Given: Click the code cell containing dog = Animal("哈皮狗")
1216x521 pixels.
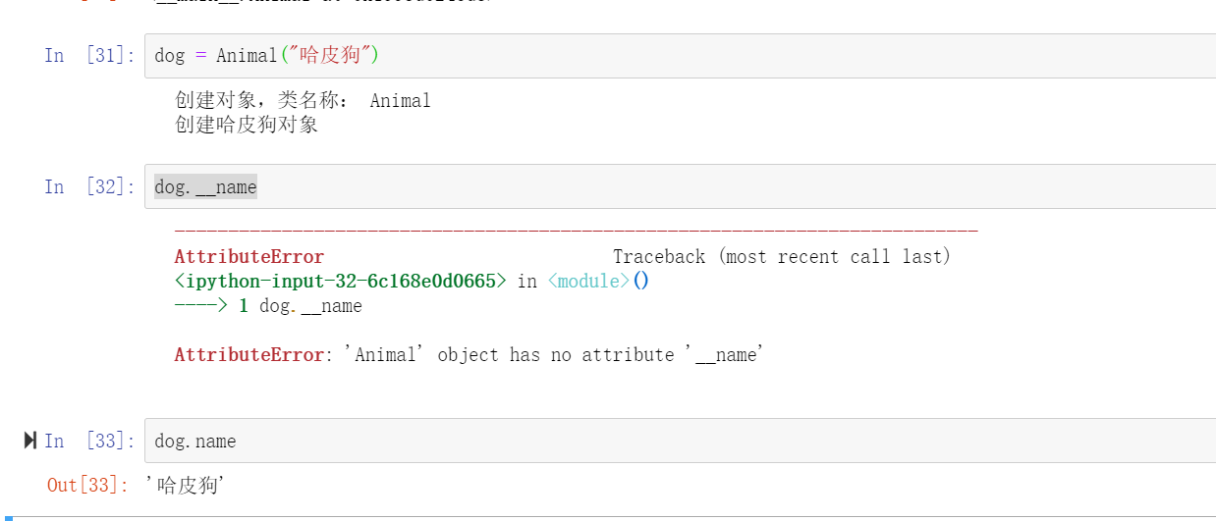Looking at the screenshot, I should tap(681, 56).
